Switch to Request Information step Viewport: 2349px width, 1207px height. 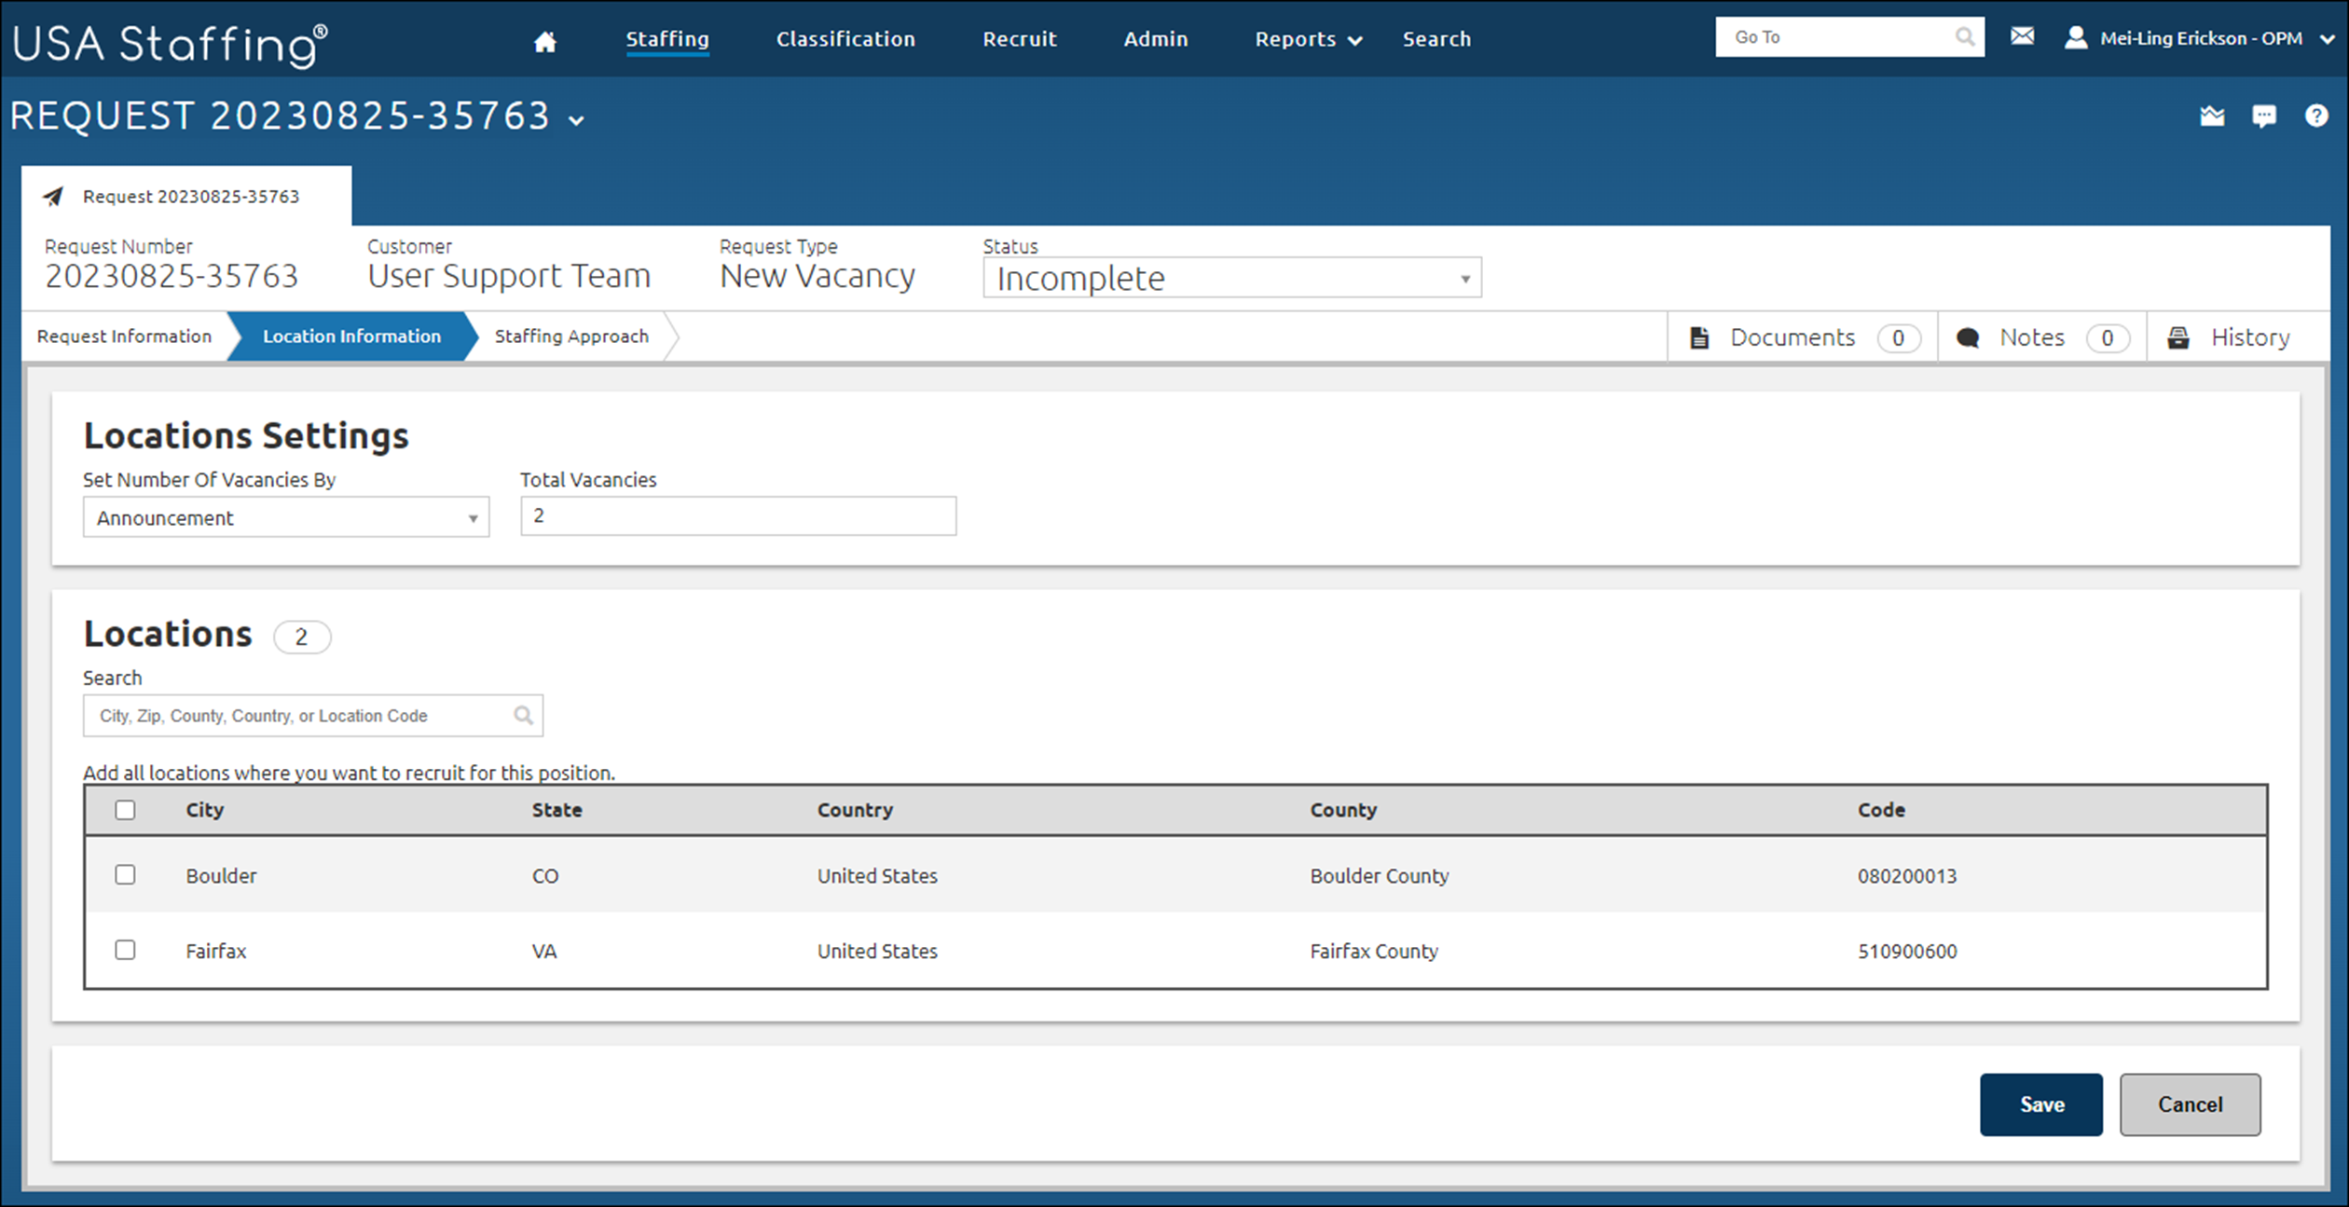(124, 336)
